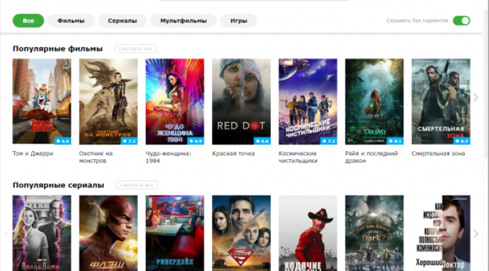Screen dimensions: 489x271
Task: Show next series with the right arrow
Action: pos(475,234)
